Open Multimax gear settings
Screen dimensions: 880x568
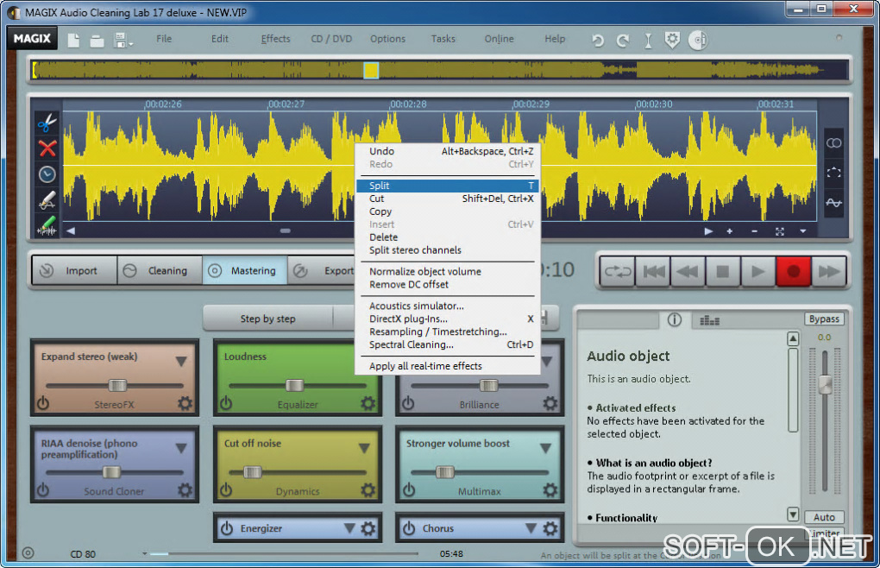(x=550, y=490)
